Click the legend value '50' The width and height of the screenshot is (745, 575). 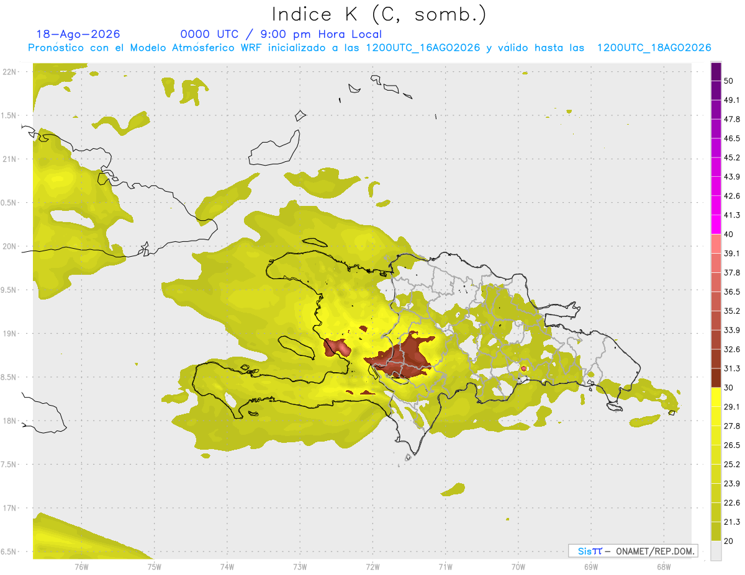point(729,81)
